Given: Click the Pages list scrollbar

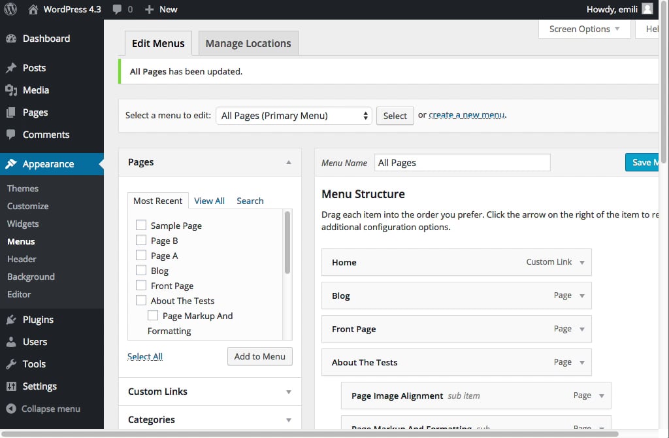Looking at the screenshot, I should 287,243.
